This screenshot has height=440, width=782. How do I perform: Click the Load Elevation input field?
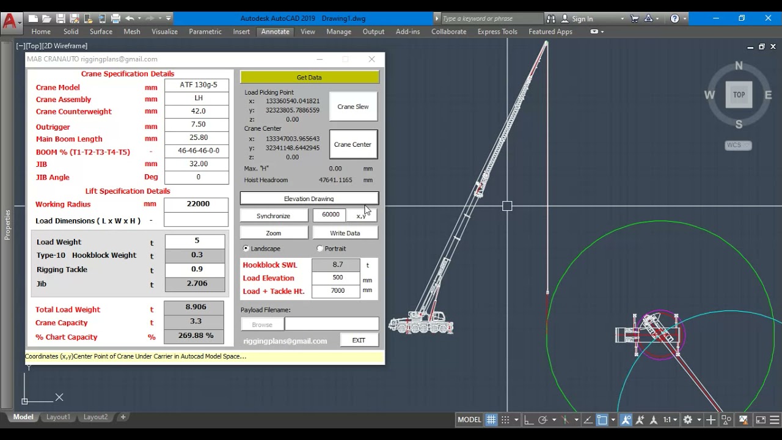(337, 277)
